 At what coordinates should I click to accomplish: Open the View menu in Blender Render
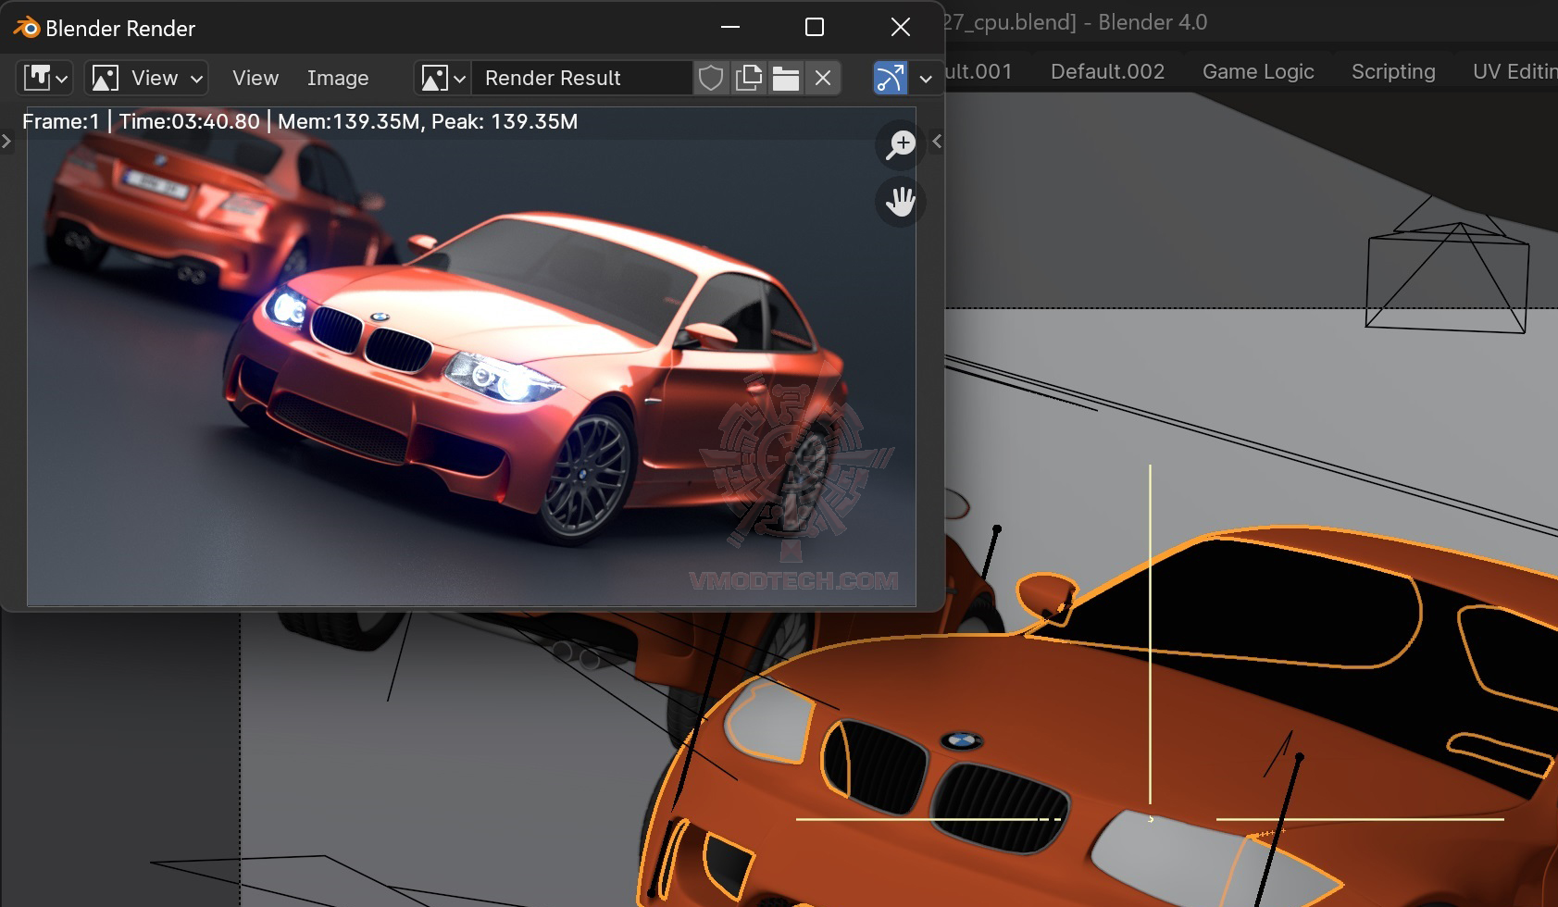pos(256,78)
